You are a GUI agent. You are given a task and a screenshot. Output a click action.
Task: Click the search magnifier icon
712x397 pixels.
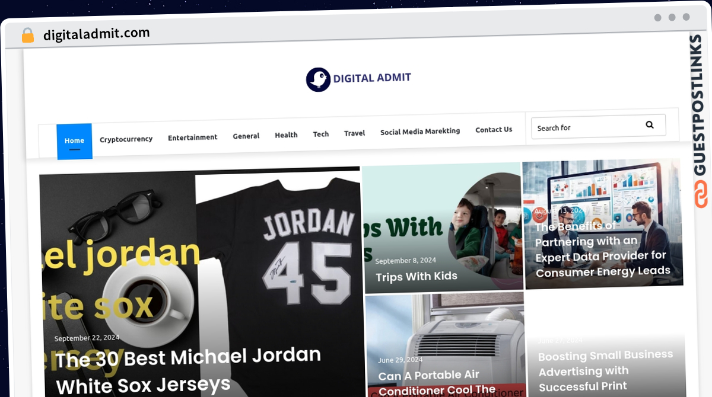tap(650, 124)
